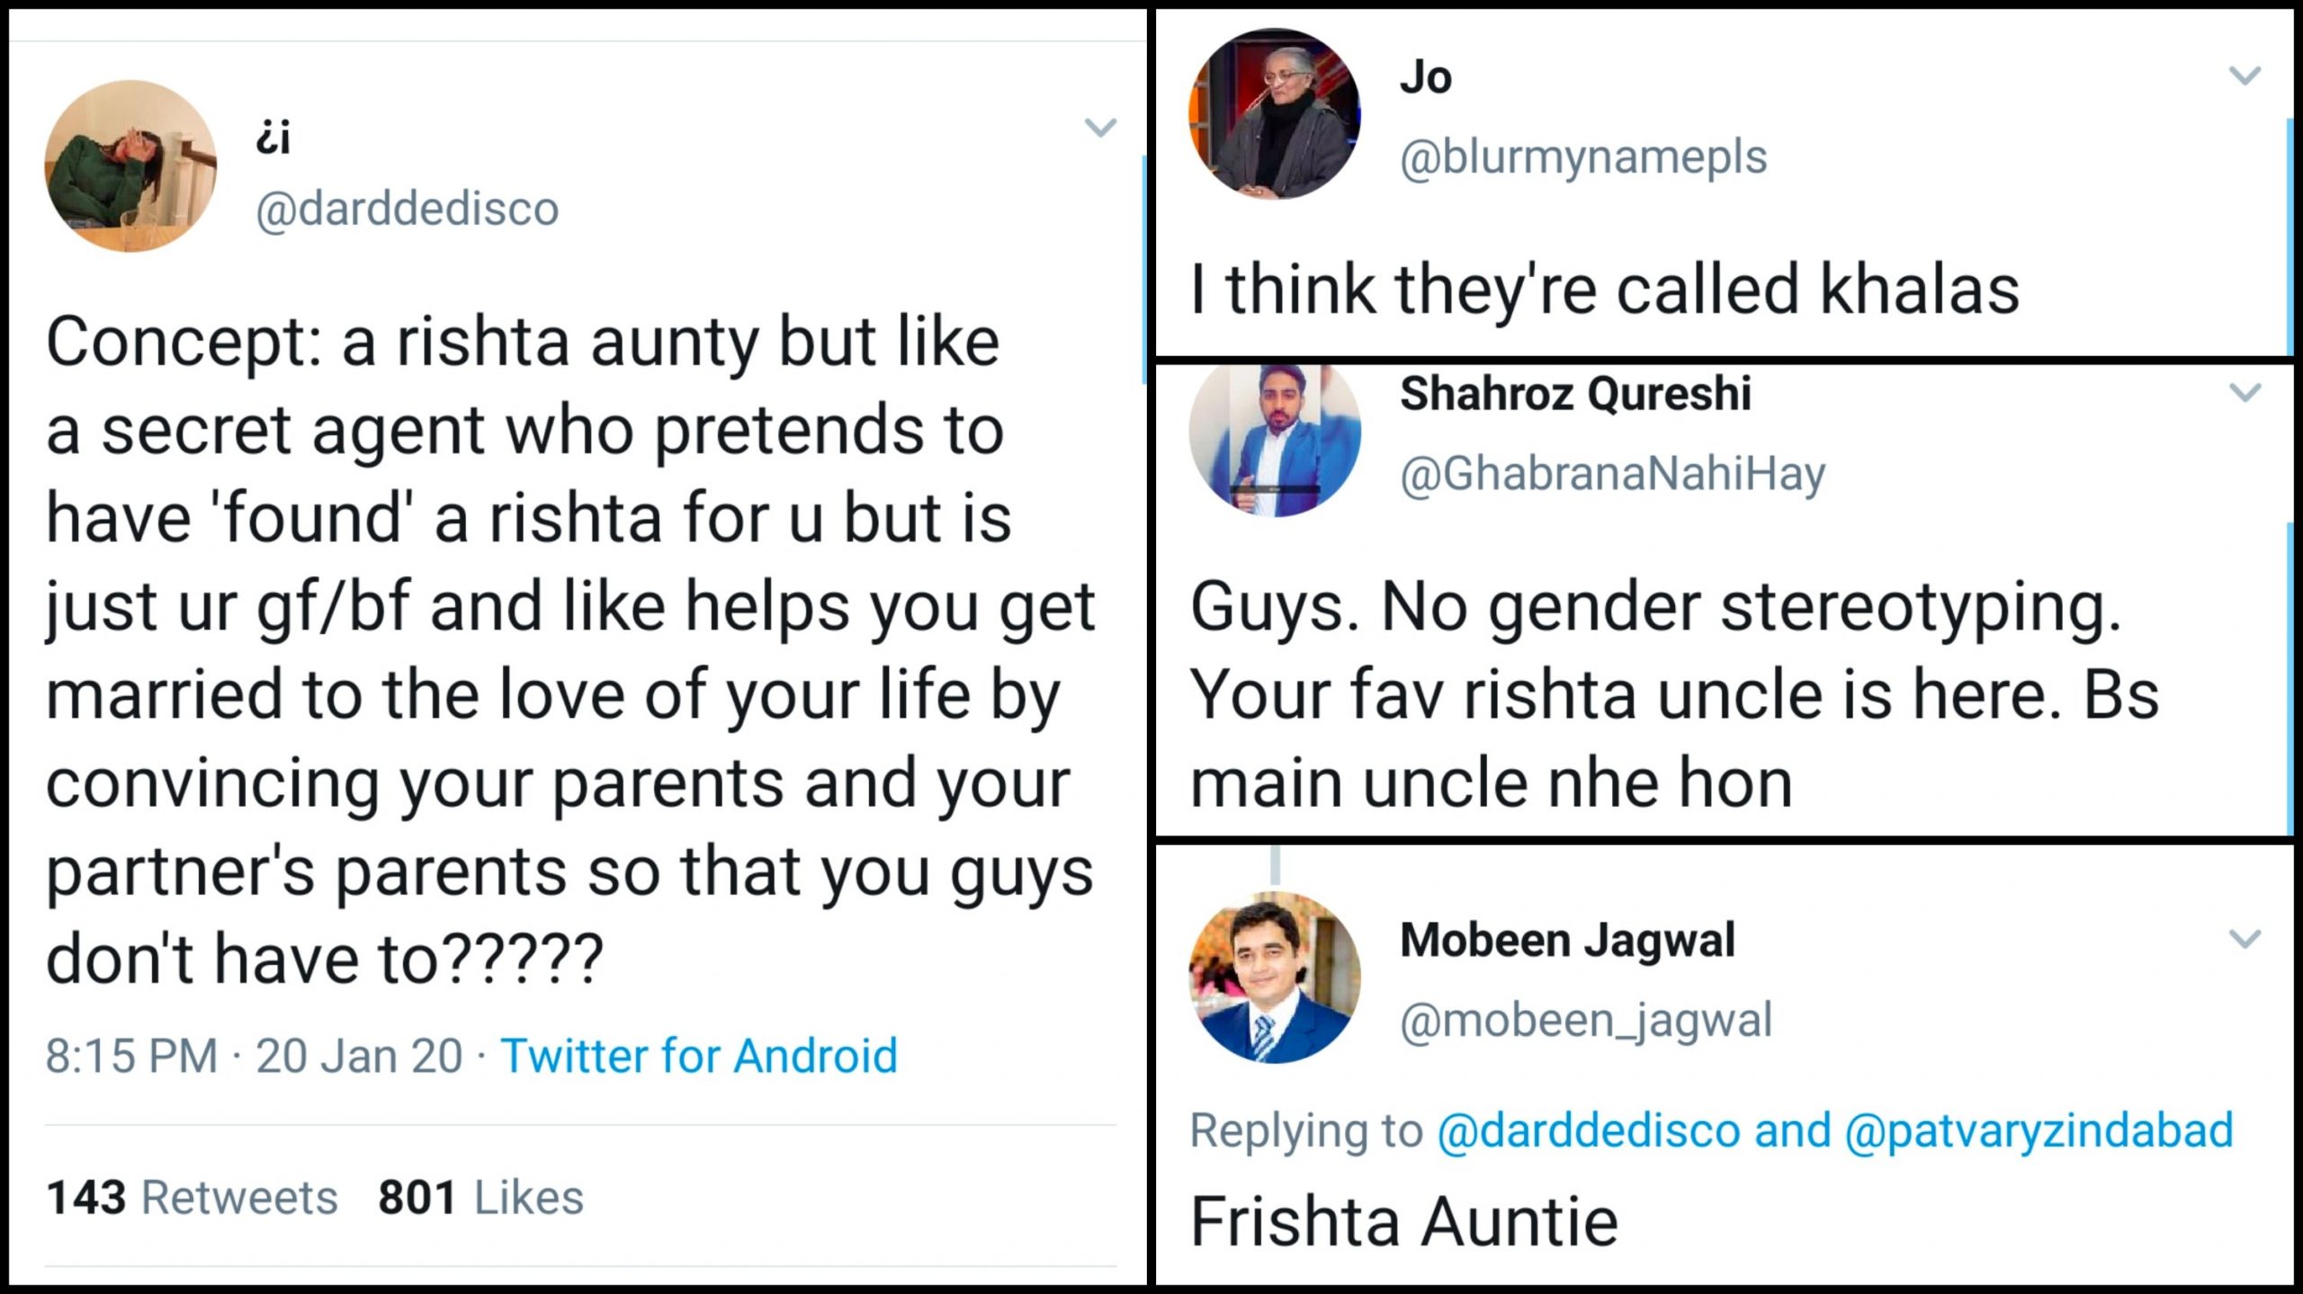The image size is (2303, 1294).
Task: Open @darddedisco profile picture
Action: pyautogui.click(x=130, y=166)
